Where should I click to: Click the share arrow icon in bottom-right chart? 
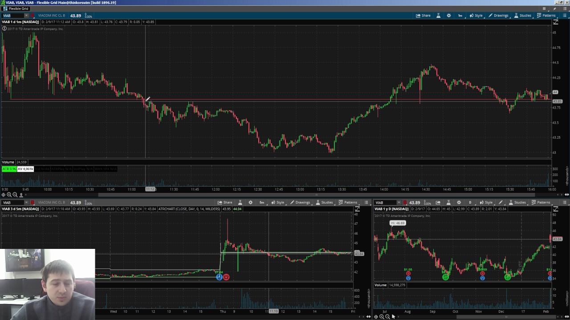[438, 202]
